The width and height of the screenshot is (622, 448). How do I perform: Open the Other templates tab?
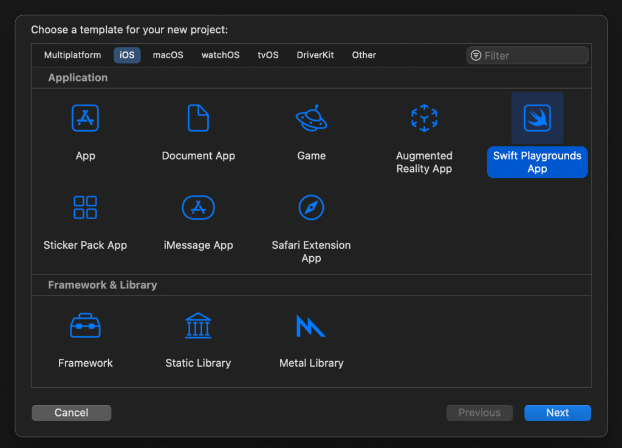[x=364, y=55]
